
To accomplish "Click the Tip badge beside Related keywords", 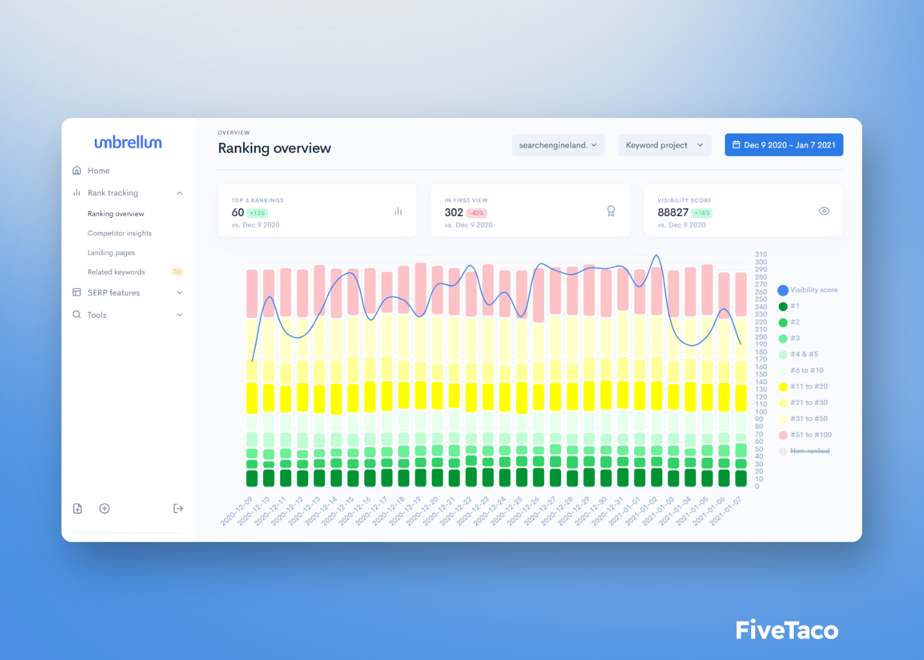I will pyautogui.click(x=177, y=272).
